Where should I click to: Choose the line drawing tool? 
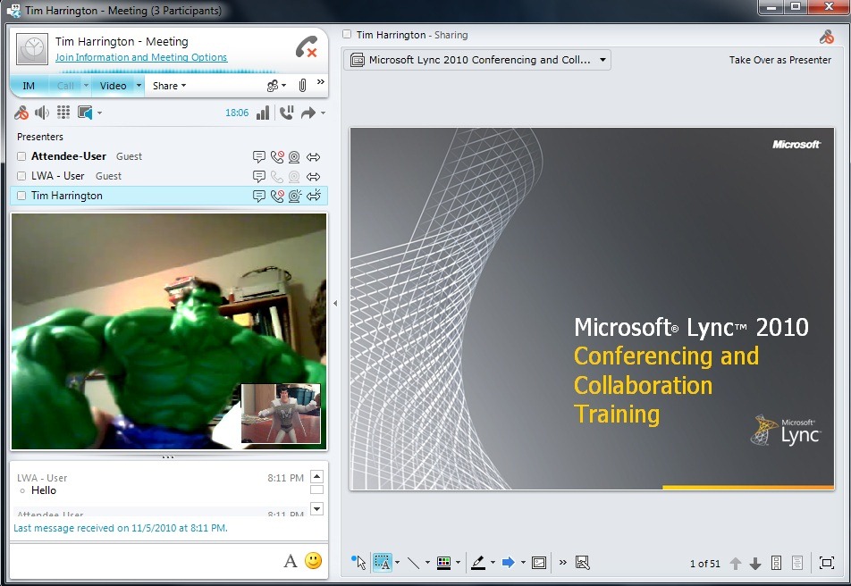(x=414, y=563)
